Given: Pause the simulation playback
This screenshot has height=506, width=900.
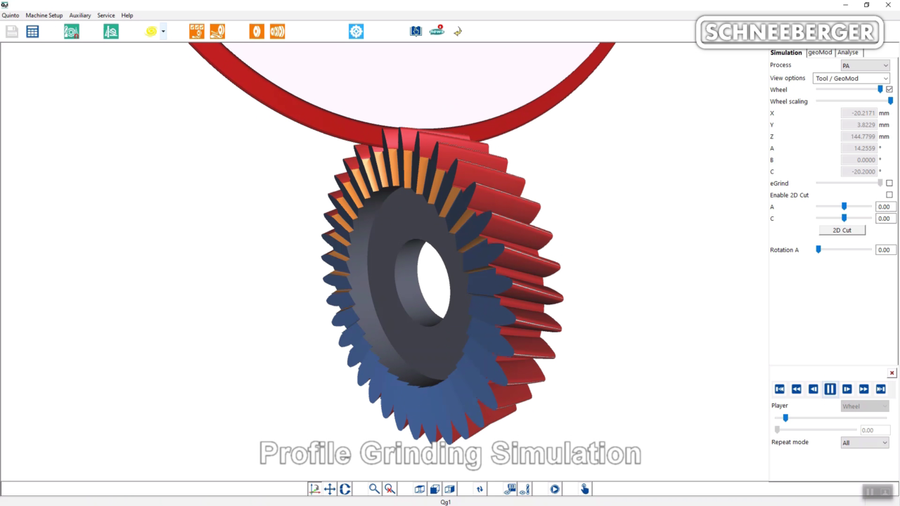Looking at the screenshot, I should tap(830, 389).
